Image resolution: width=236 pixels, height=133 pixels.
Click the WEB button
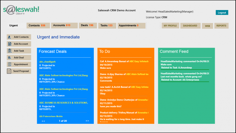(x=207, y=26)
